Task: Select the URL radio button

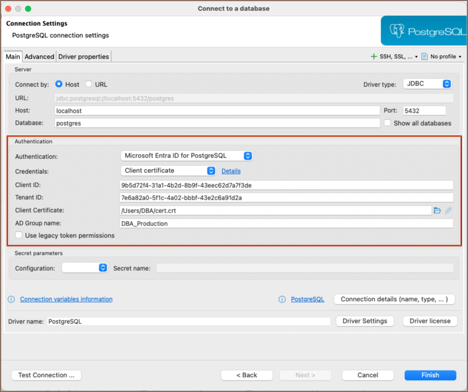Action: 89,84
